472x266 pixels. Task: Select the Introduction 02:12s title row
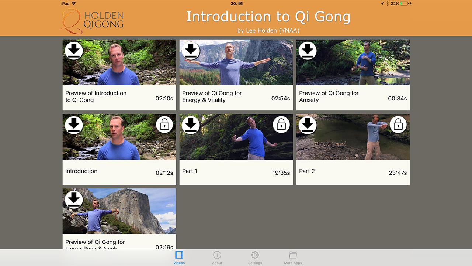pyautogui.click(x=119, y=172)
